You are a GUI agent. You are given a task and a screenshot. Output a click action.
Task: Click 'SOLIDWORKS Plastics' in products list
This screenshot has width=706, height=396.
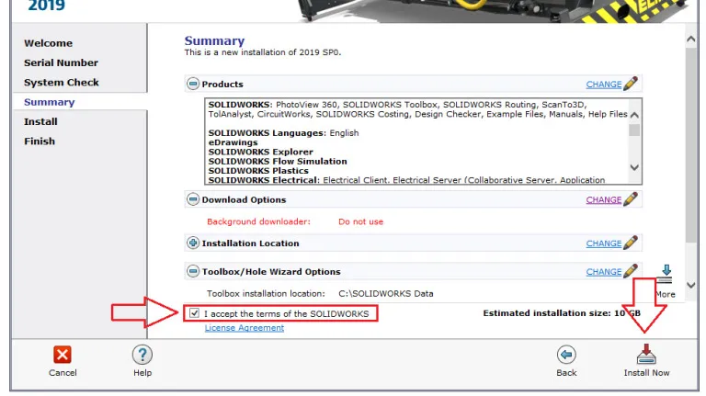258,171
